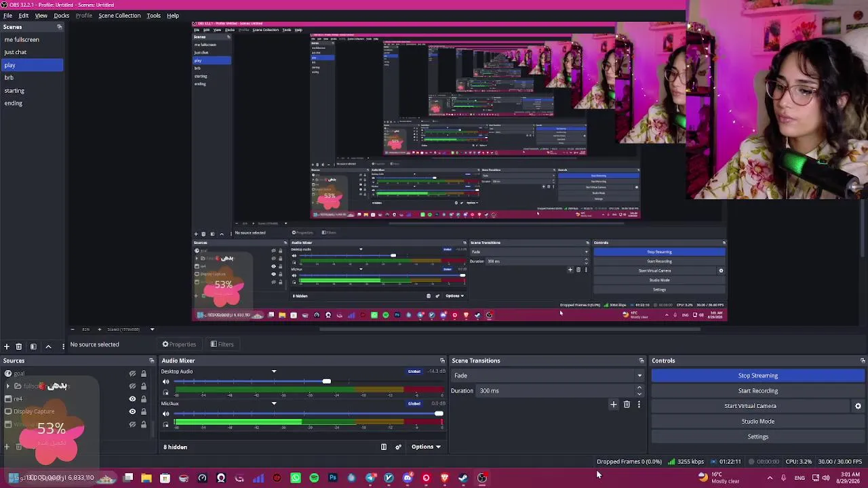Click Start Virtual Camera
Viewport: 868px width, 488px height.
[750, 406]
